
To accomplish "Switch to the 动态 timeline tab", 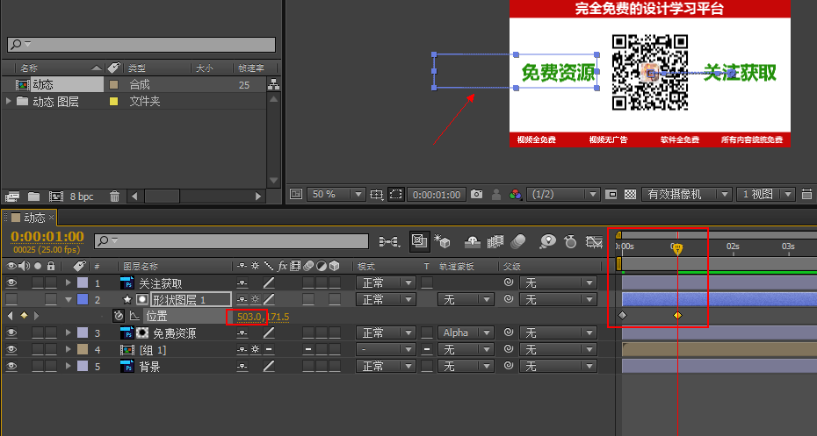I will [34, 218].
